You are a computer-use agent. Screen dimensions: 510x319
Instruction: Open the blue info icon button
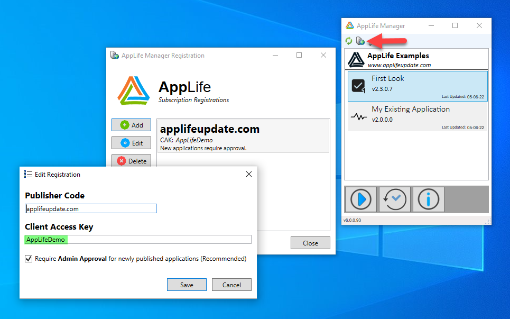(429, 199)
